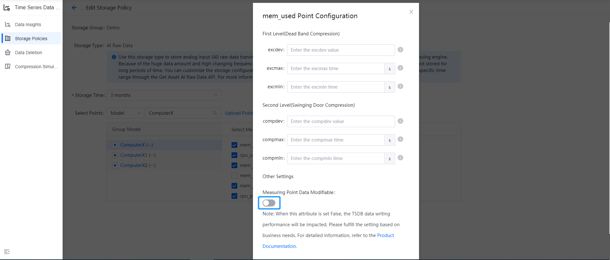The height and width of the screenshot is (260, 610).
Task: Collapse the sidebar using bottom menu icon
Action: (x=7, y=252)
